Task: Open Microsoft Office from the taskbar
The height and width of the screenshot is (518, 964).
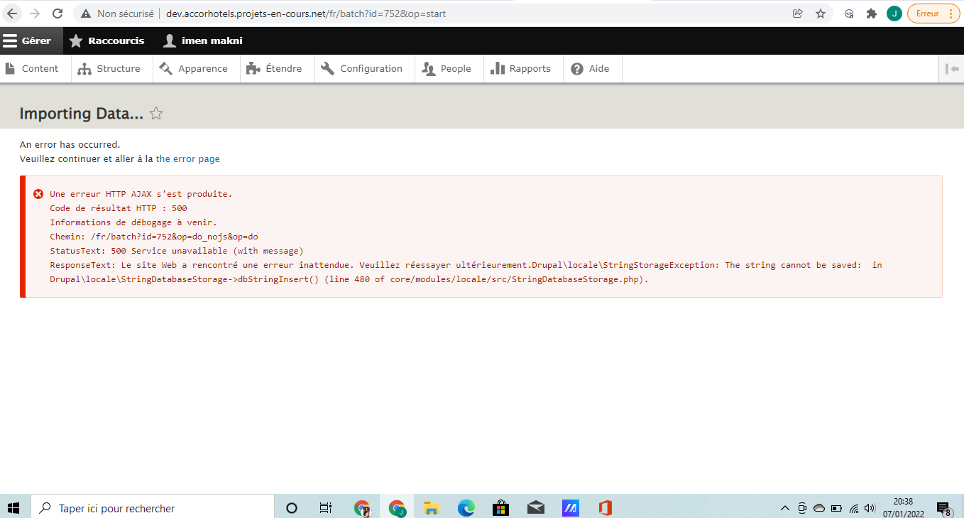Action: coord(606,507)
